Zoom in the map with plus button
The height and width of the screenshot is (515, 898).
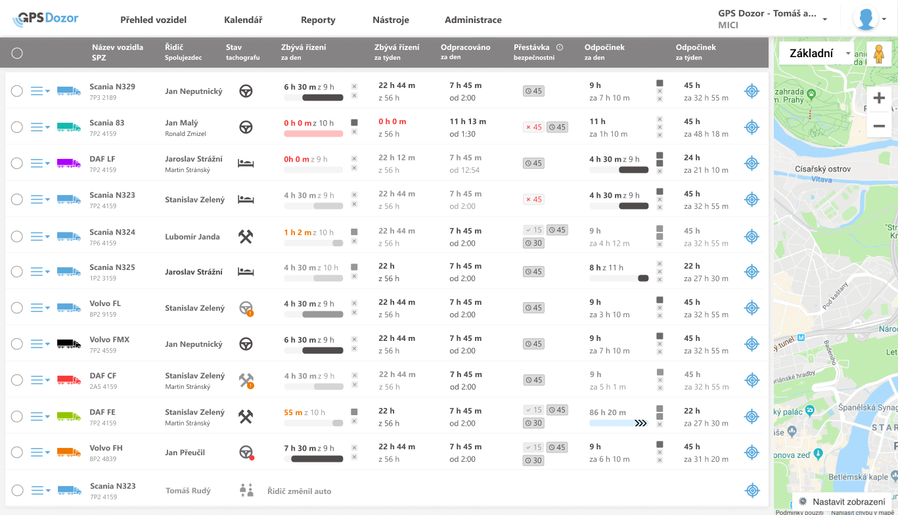879,99
